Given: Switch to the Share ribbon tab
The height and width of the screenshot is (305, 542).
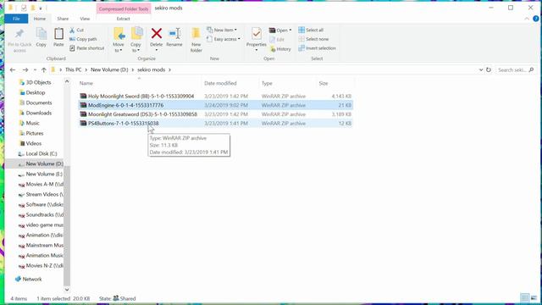Looking at the screenshot, I should [63, 19].
